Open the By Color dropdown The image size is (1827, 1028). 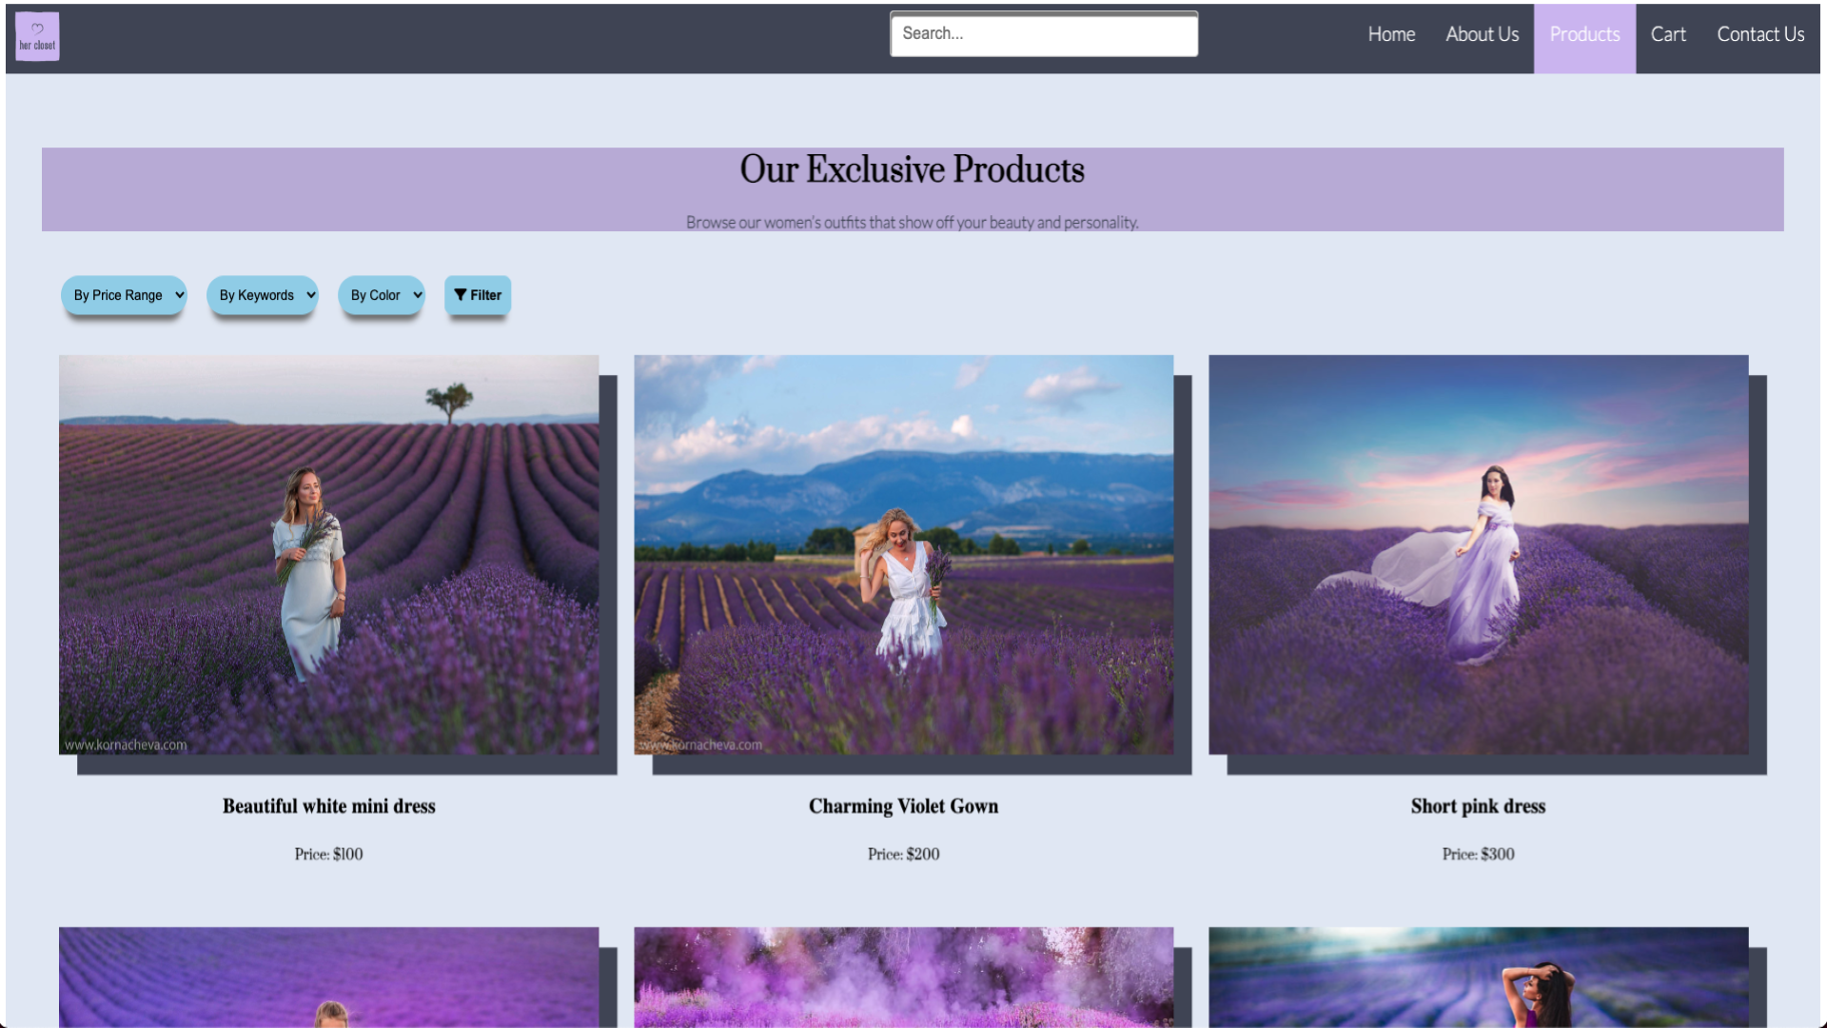click(x=382, y=295)
